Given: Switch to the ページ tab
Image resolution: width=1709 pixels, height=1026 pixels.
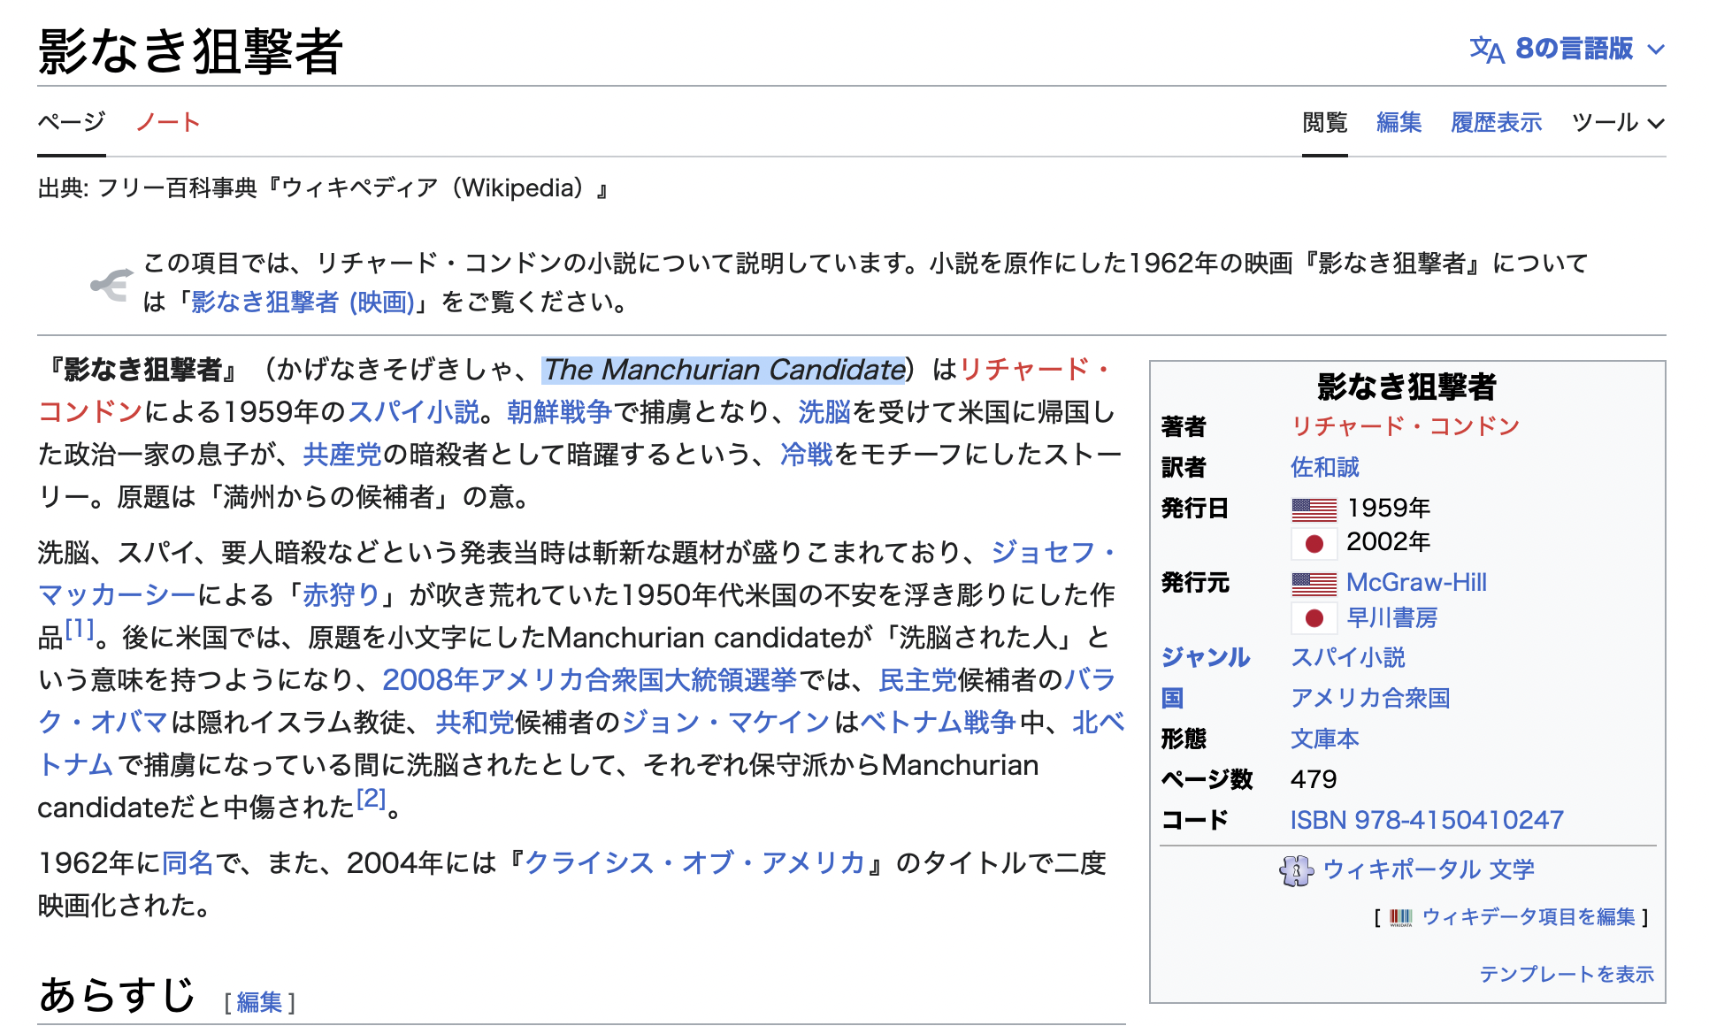Looking at the screenshot, I should point(71,121).
